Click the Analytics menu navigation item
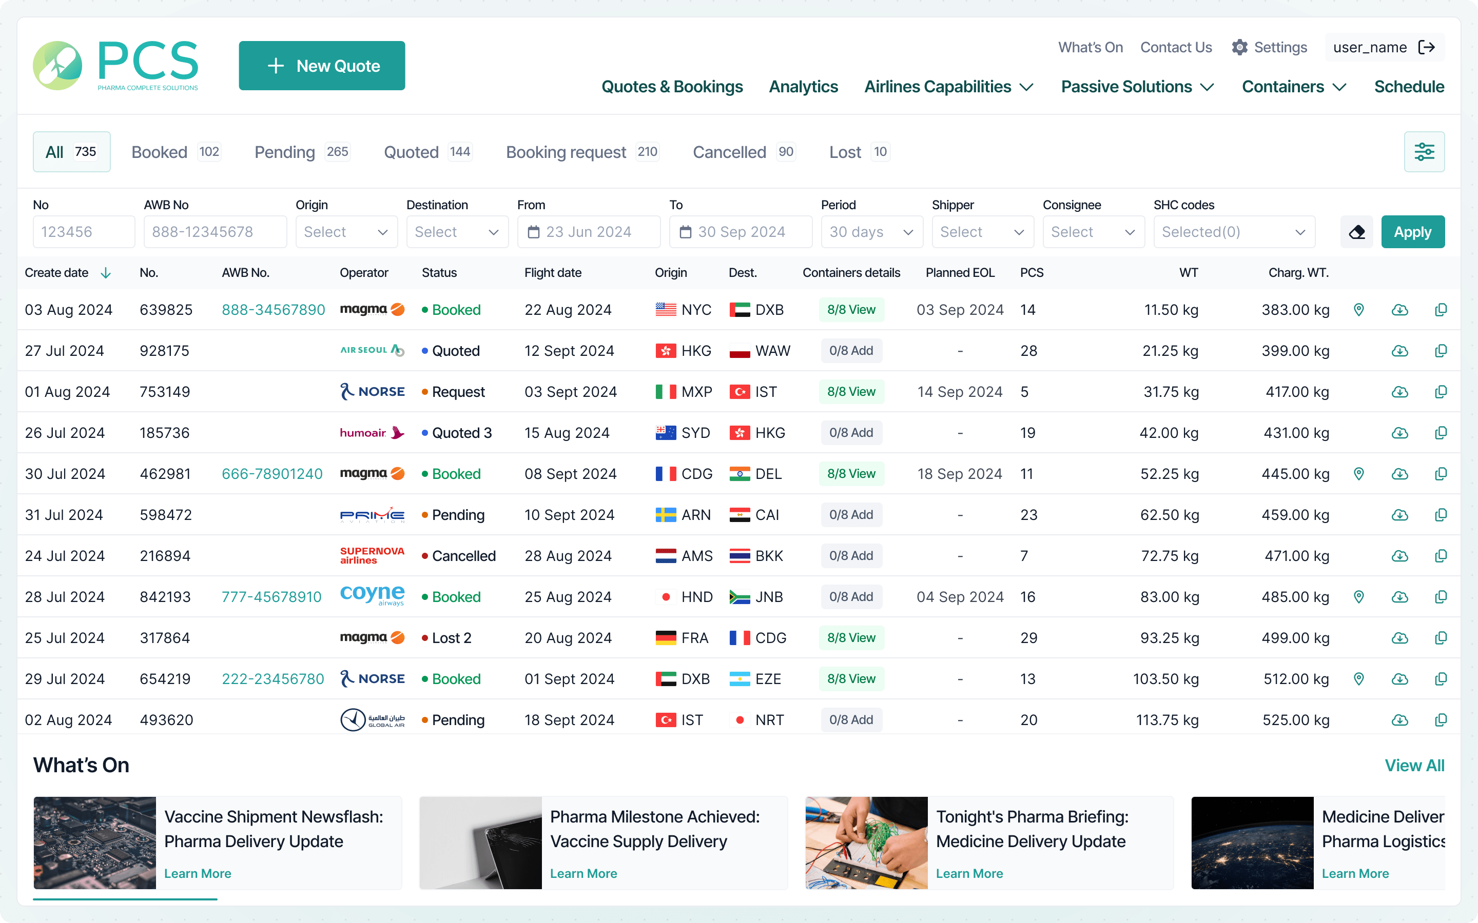This screenshot has width=1478, height=923. (x=802, y=86)
